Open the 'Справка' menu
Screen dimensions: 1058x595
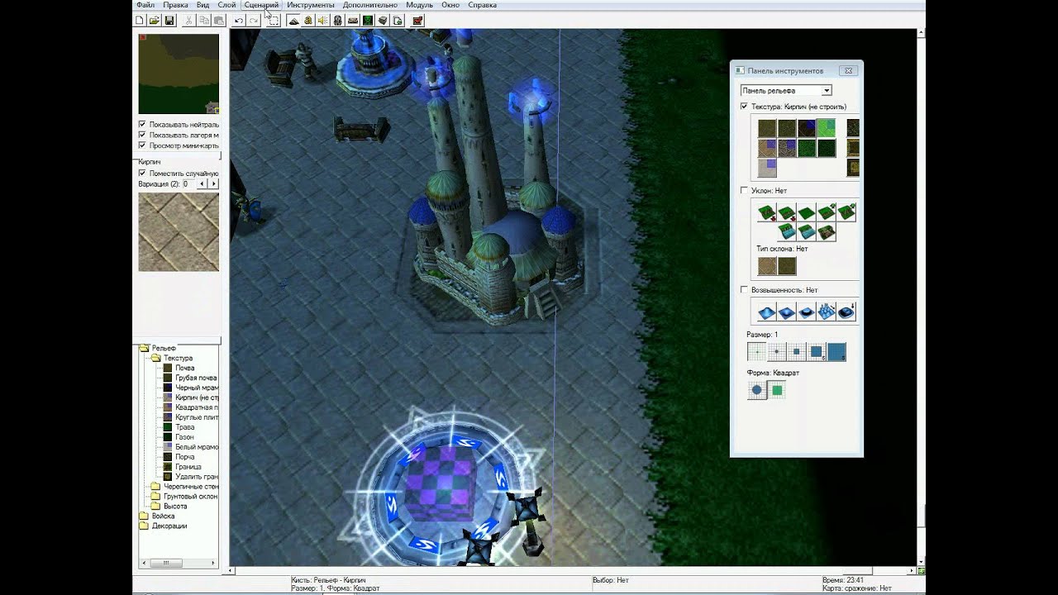pos(482,5)
